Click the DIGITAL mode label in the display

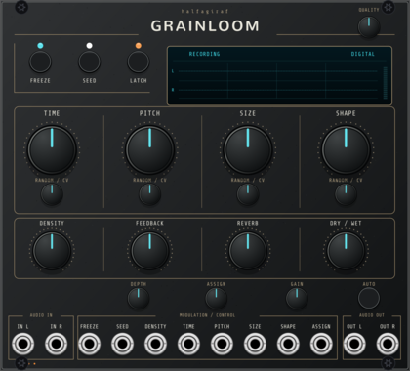point(363,54)
